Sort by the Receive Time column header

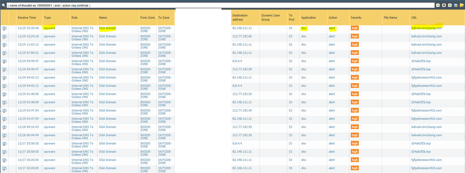click(29, 18)
